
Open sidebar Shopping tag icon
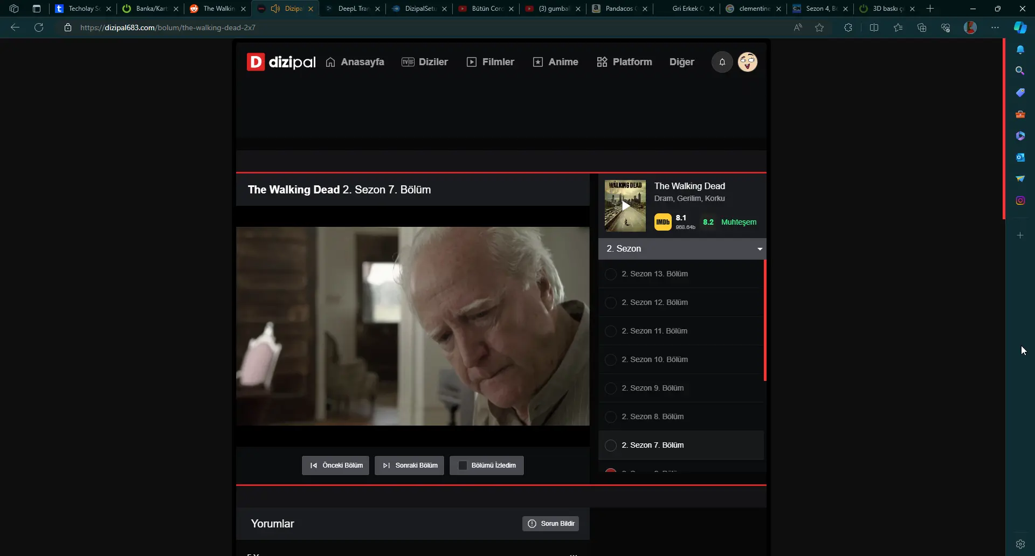tap(1020, 93)
